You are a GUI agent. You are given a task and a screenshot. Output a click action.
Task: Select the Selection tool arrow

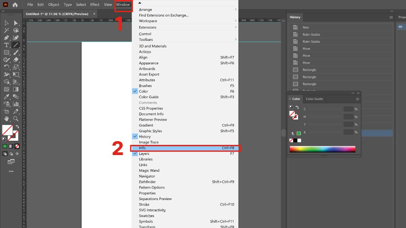(x=6, y=23)
